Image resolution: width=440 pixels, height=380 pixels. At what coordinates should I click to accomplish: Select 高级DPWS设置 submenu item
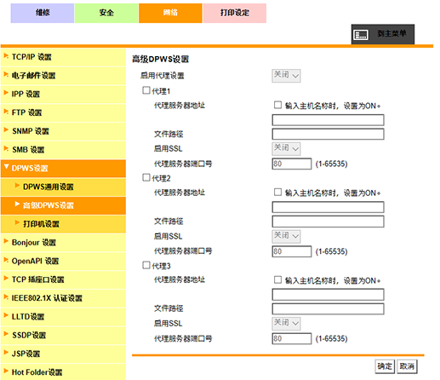63,205
